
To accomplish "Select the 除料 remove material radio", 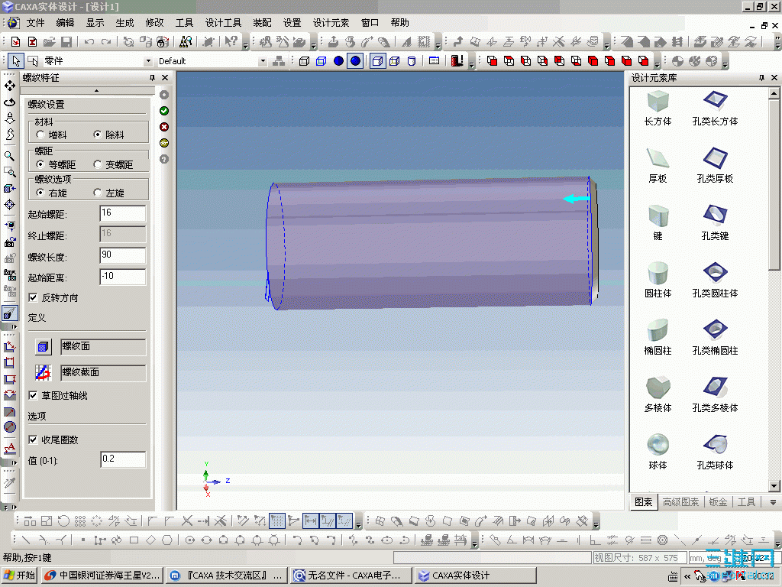I will tap(98, 135).
